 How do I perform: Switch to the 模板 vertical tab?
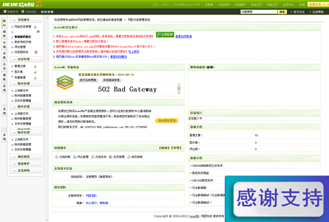click(x=4, y=77)
